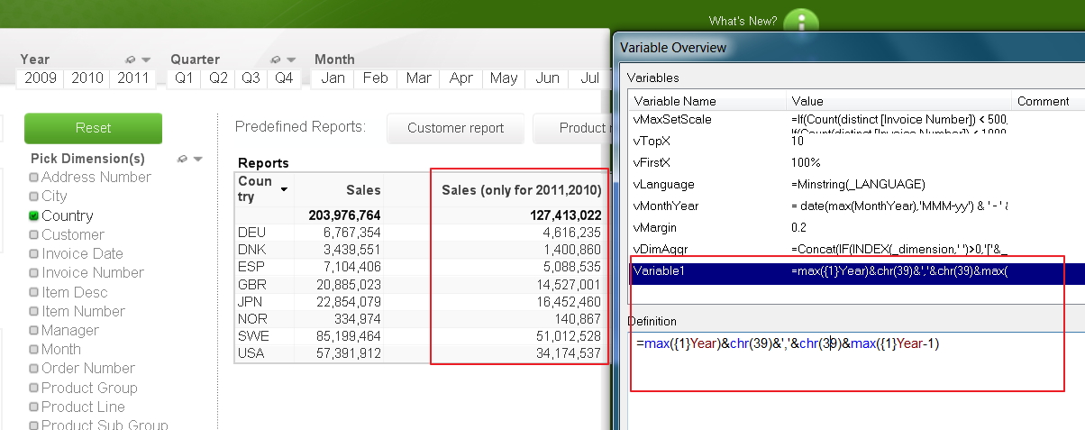Clear Year selections with the eraser icon
1085x430 pixels.
(x=131, y=59)
